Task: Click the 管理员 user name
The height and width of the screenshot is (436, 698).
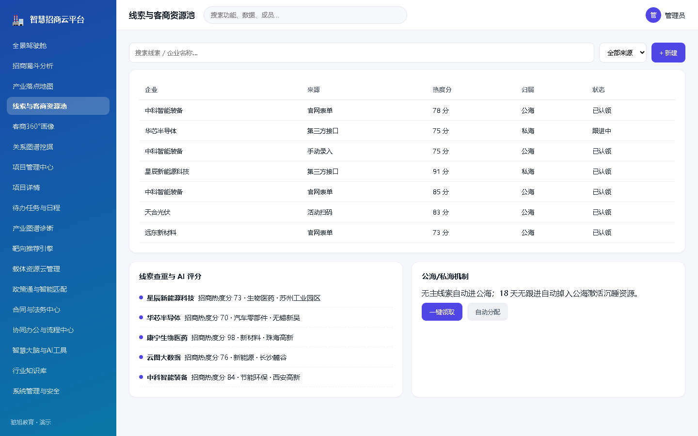Action: (x=675, y=16)
